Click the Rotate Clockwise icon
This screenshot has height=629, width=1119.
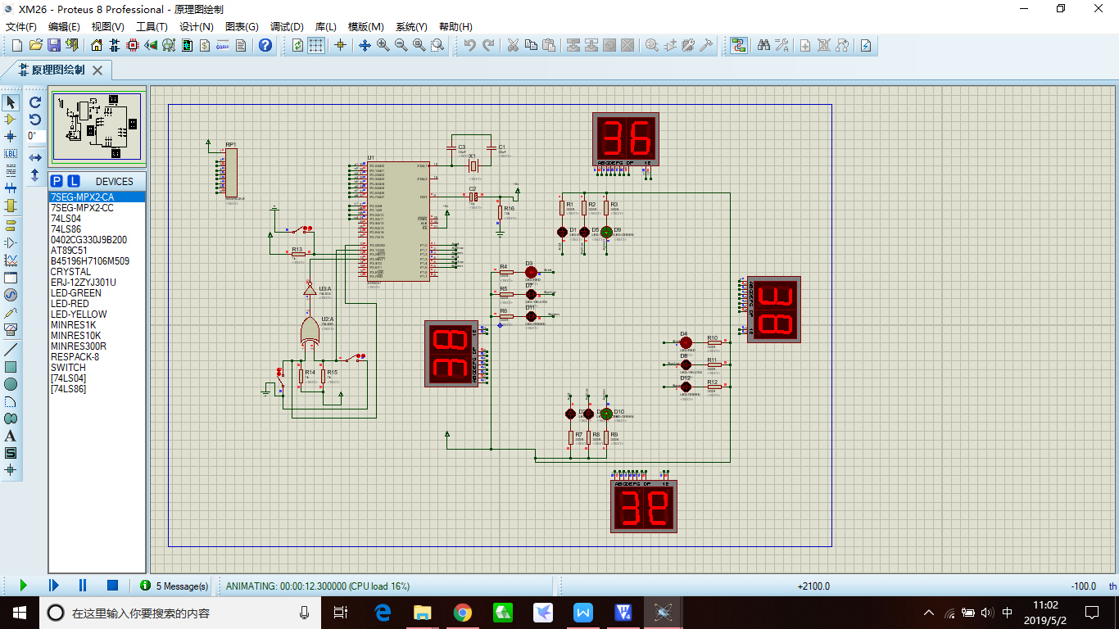pyautogui.click(x=35, y=102)
